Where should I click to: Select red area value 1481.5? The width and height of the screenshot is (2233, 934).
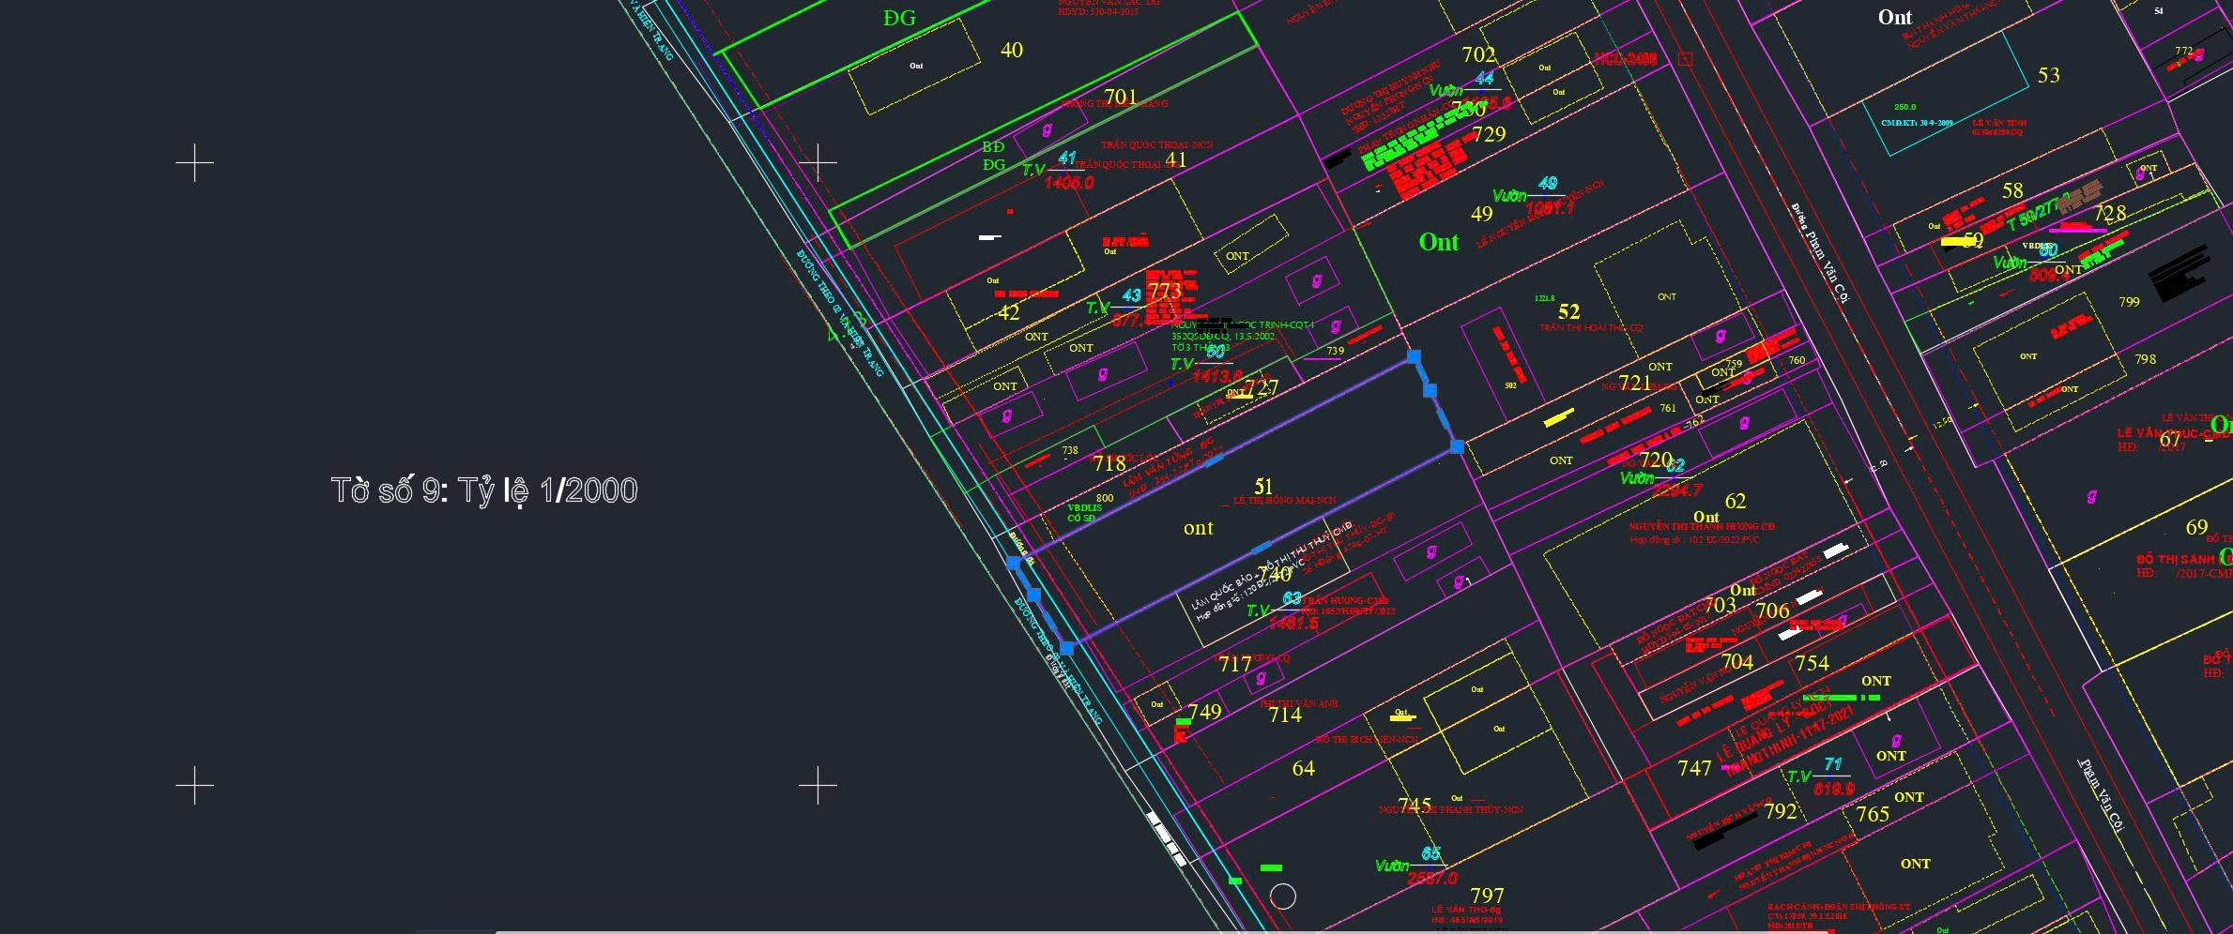pyautogui.click(x=1293, y=623)
